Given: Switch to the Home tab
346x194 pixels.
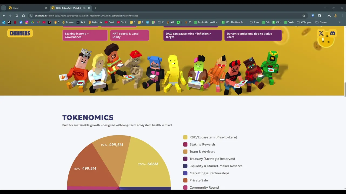Looking at the screenshot, I should 28,8.
